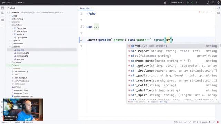Expand the vendor folder
Screen dimensions: 221x124
10,69
